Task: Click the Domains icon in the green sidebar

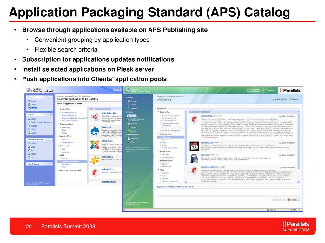Action: (x=129, y=108)
